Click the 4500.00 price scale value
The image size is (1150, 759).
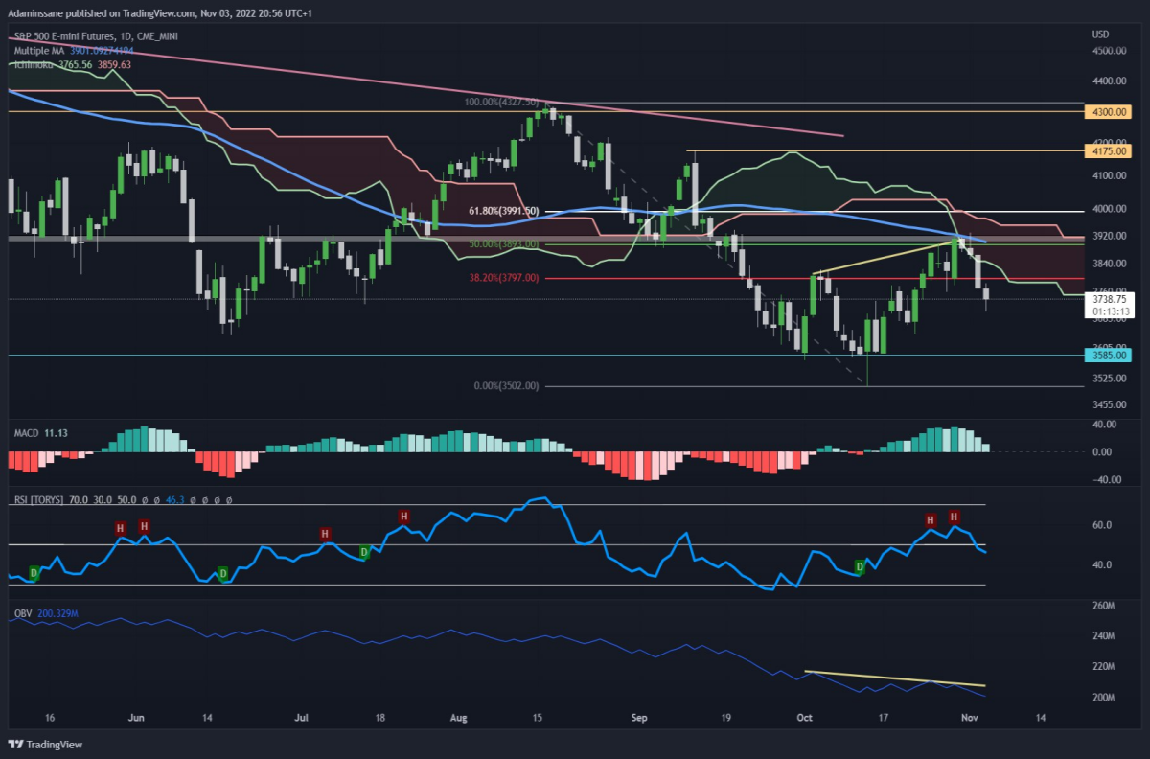1111,50
